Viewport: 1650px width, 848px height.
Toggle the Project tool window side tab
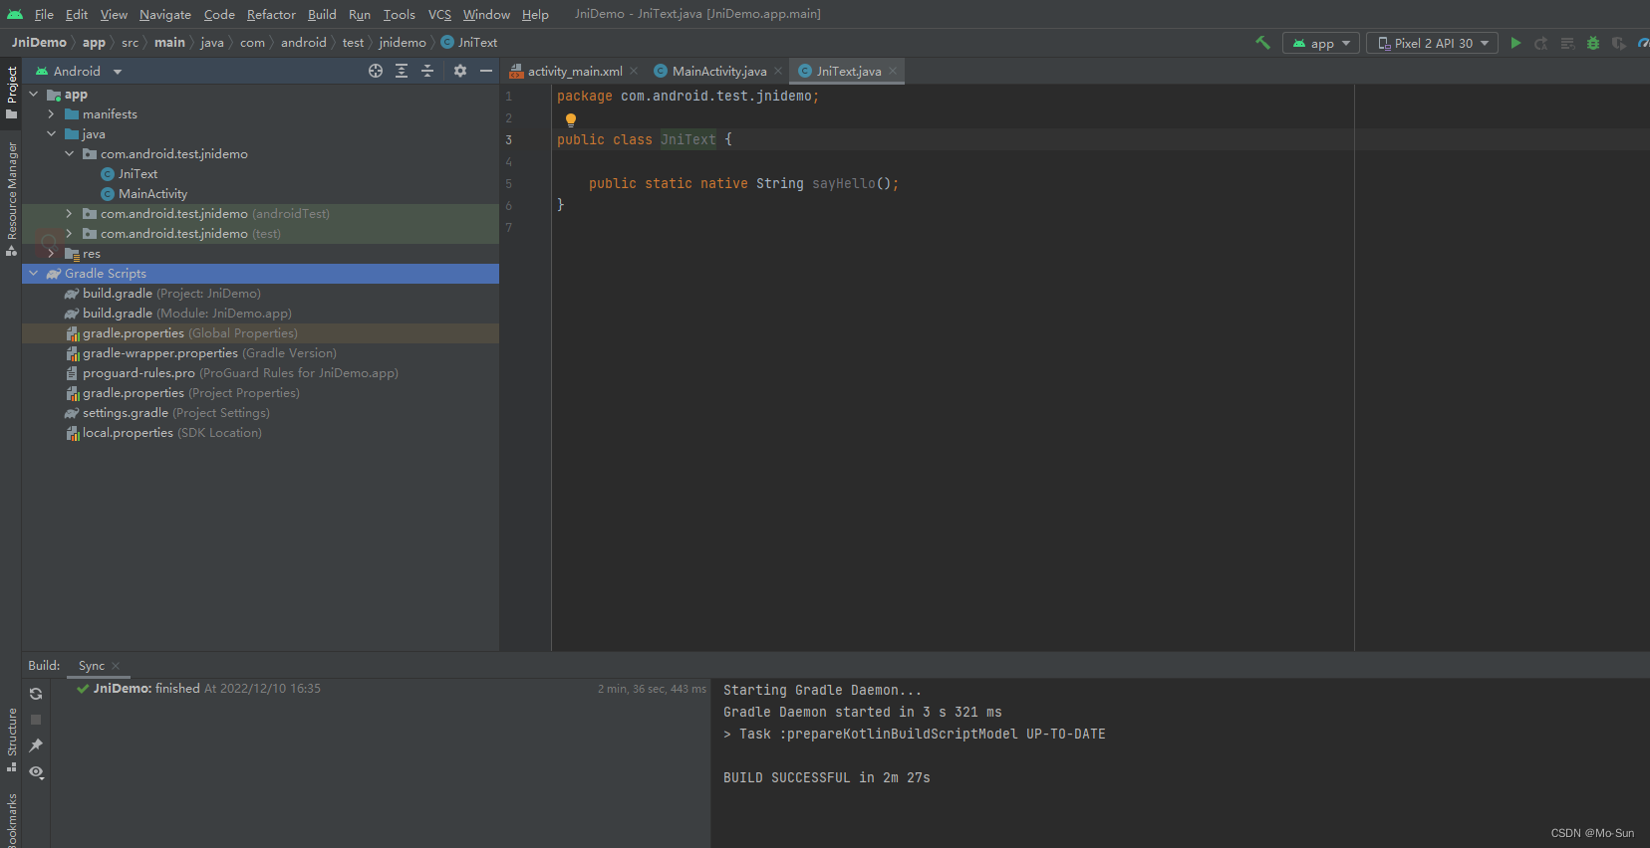(x=11, y=93)
